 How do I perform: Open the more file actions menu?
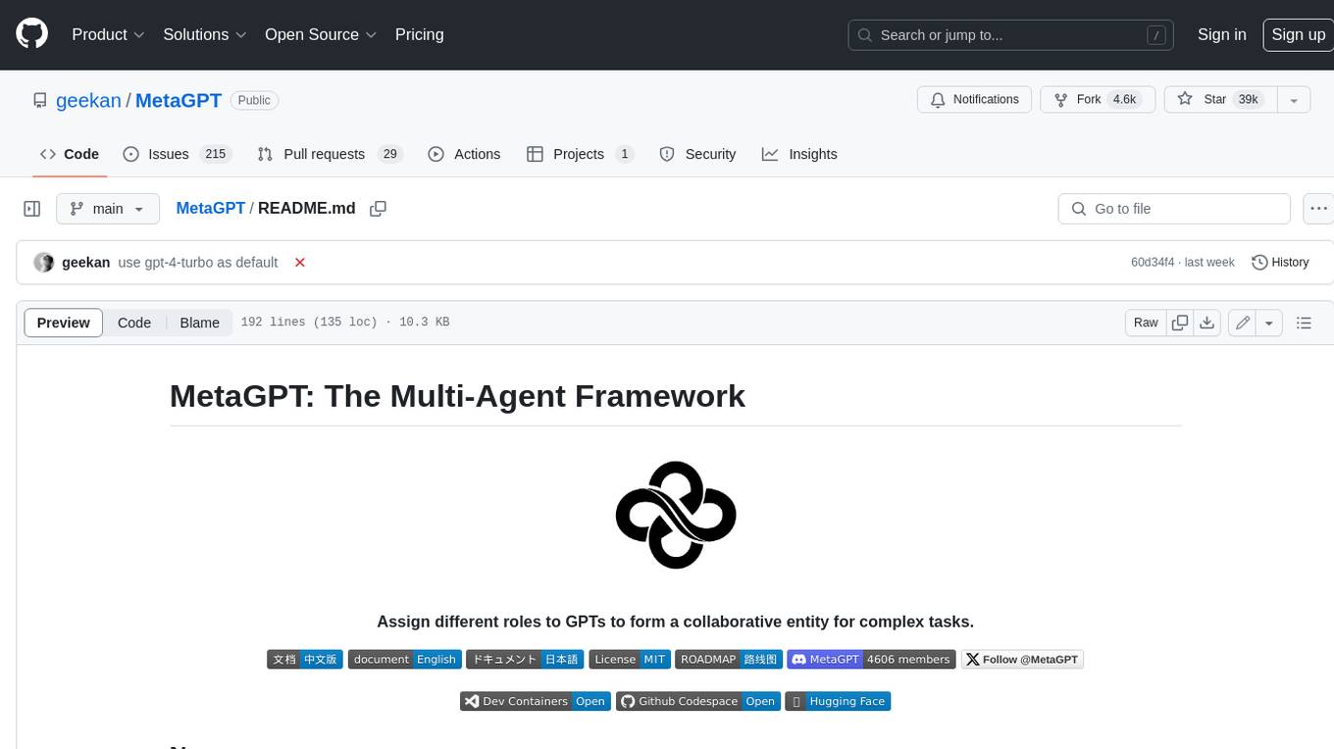tap(1318, 209)
